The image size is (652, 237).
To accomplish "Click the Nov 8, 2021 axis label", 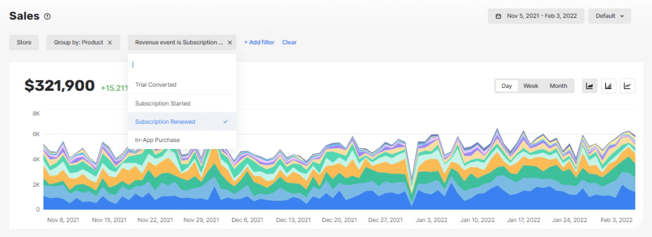I will click(63, 220).
